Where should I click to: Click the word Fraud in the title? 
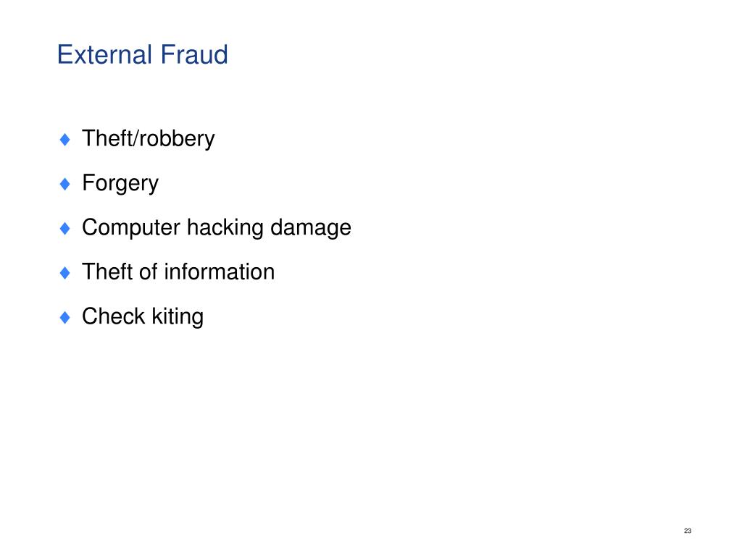point(194,54)
